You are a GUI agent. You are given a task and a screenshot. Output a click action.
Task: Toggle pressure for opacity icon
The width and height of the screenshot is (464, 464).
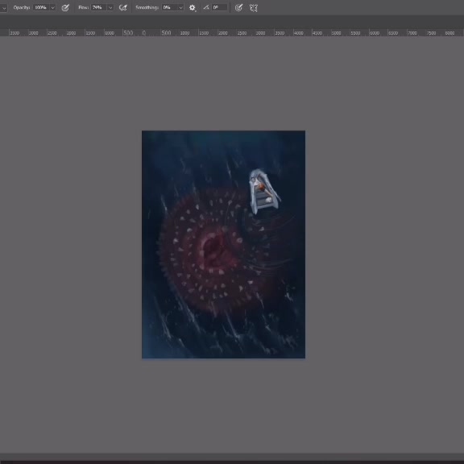point(65,8)
